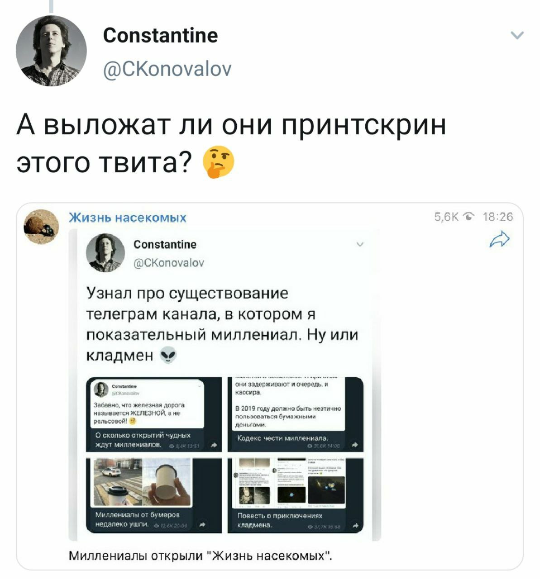Open the @CKonovalov handle link
540x579 pixels.
click(x=167, y=69)
